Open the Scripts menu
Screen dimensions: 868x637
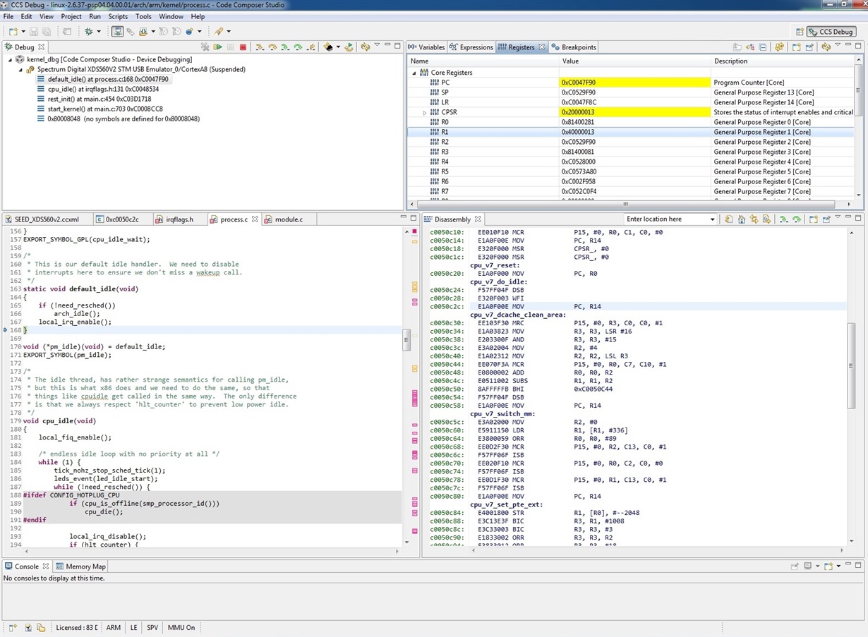click(118, 16)
